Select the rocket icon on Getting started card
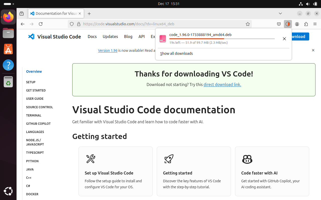321x200 pixels. pos(169,159)
